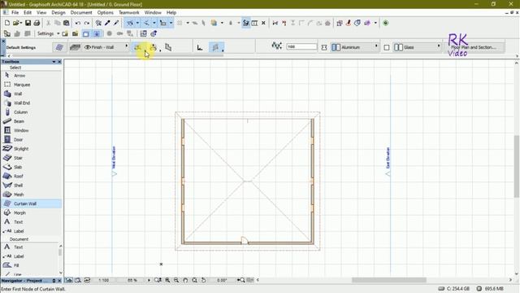Inject parameters with syringe icon

pyautogui.click(x=116, y=23)
